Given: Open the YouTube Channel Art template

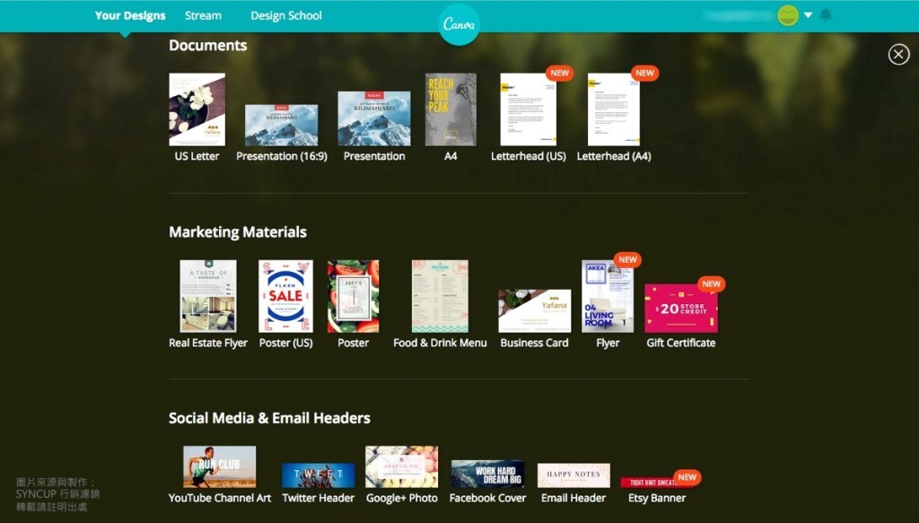Looking at the screenshot, I should (x=219, y=466).
